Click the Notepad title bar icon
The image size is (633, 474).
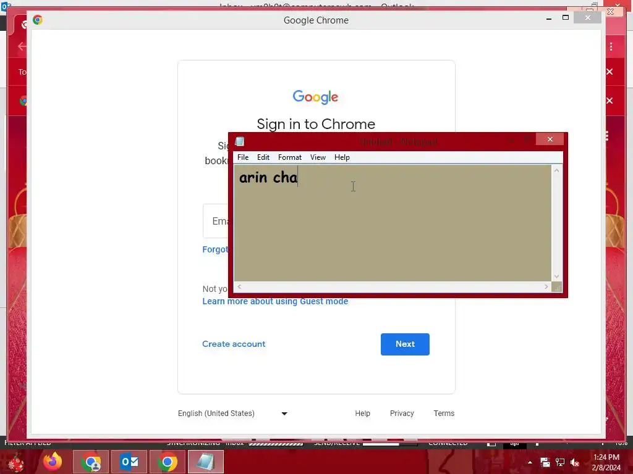click(239, 141)
